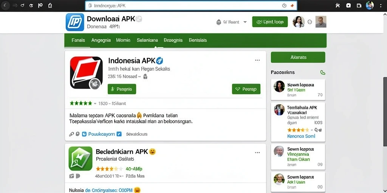
Task: Click the green Lgimt Ioge button
Action: point(270,22)
